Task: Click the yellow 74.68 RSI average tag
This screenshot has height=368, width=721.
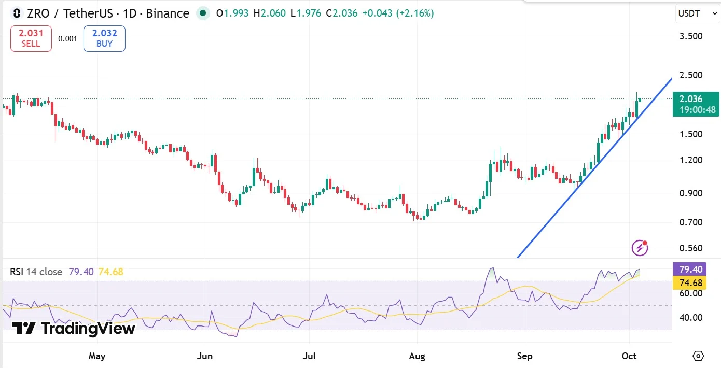Action: point(696,283)
